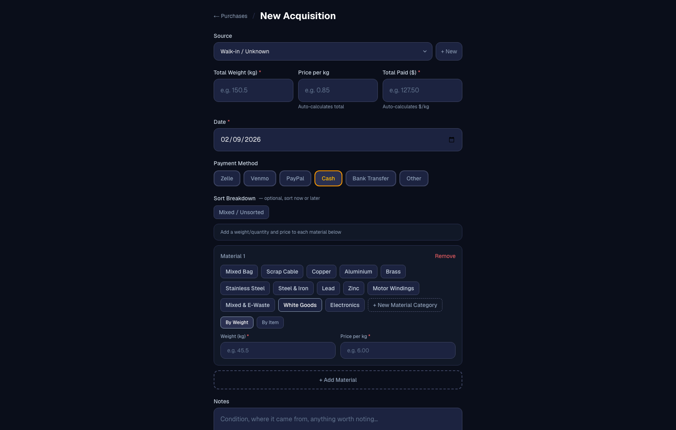Select Zelle payment method

227,178
